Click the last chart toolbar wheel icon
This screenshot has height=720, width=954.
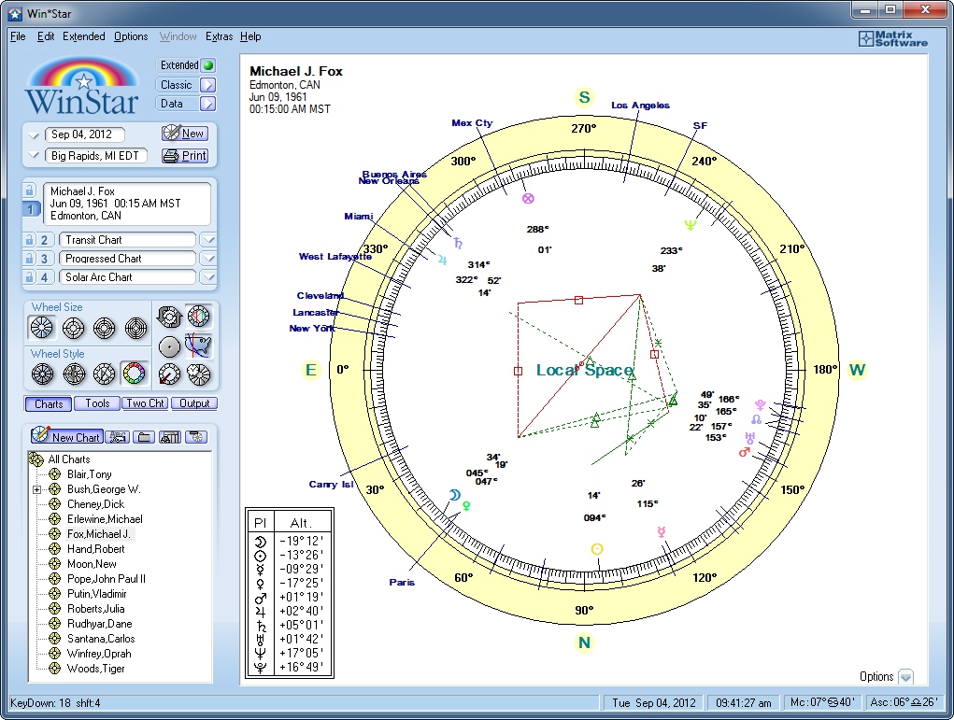(196, 437)
